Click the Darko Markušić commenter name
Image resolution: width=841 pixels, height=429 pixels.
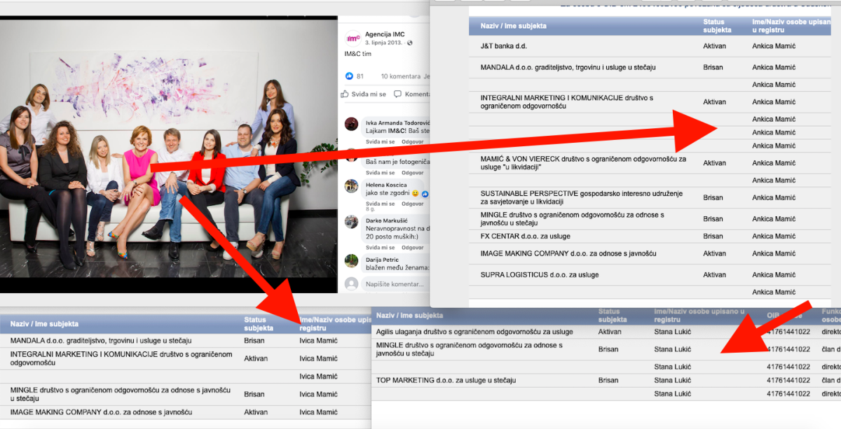click(x=386, y=220)
